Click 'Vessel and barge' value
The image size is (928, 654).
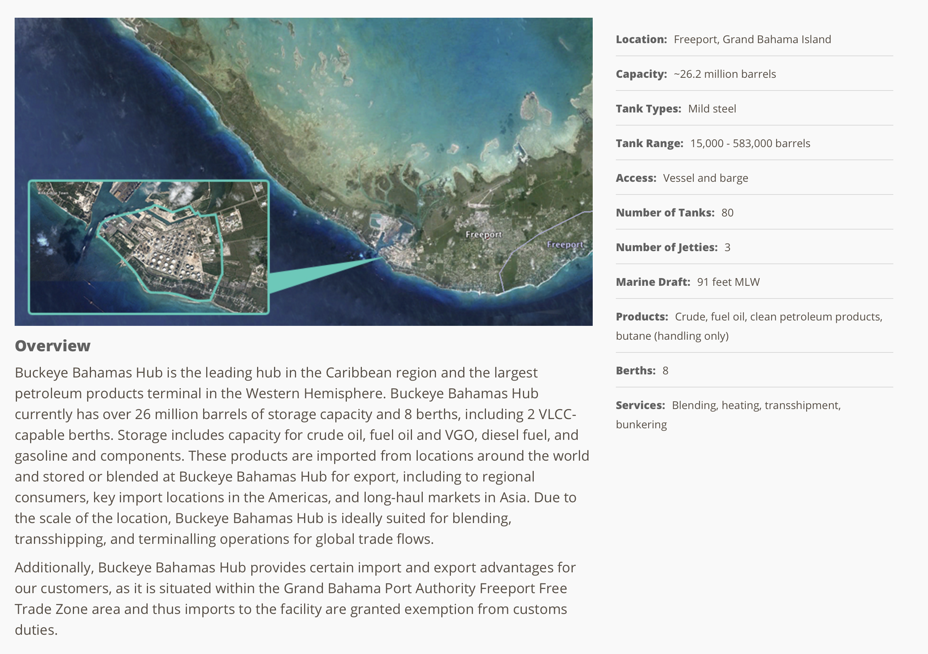click(706, 178)
